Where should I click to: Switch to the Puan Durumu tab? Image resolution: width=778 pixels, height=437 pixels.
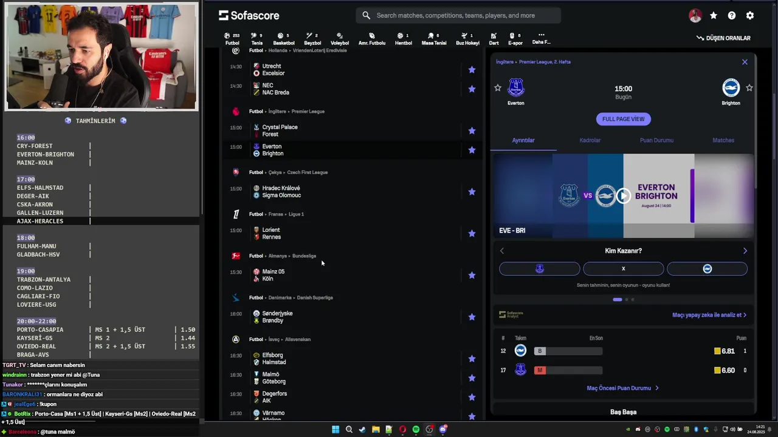pos(656,140)
